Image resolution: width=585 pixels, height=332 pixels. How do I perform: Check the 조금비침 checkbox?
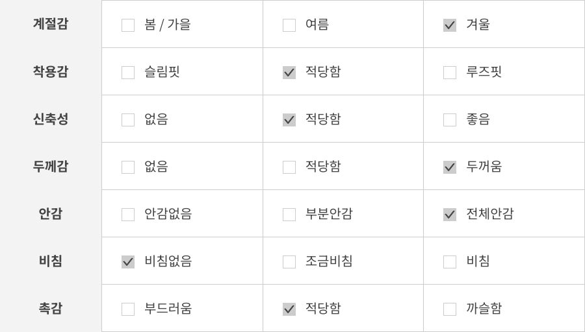(289, 262)
